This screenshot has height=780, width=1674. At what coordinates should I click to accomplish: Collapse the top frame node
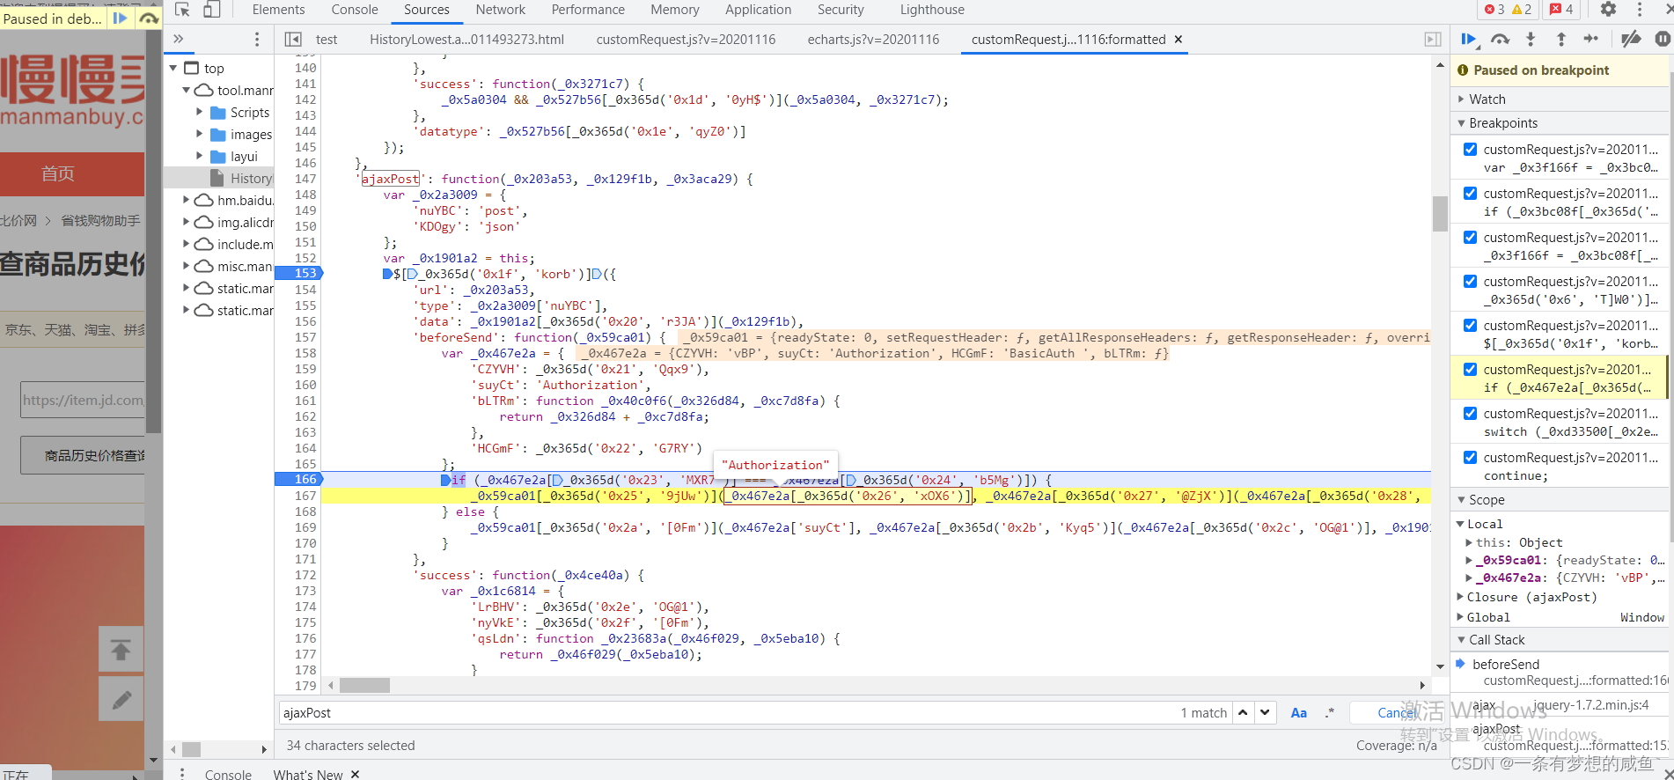pyautogui.click(x=173, y=68)
